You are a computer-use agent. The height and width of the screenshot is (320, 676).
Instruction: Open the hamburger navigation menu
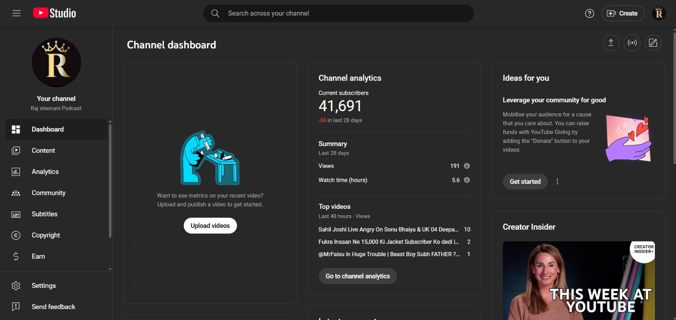[16, 13]
